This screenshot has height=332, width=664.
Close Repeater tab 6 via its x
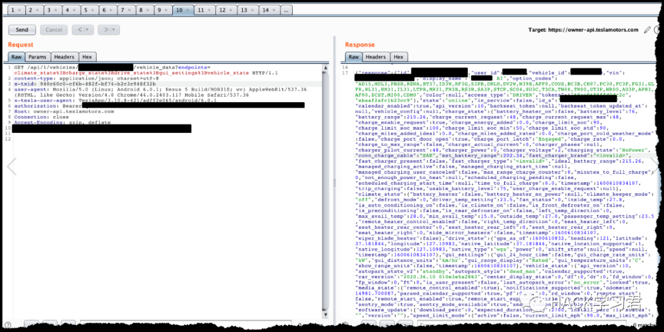click(111, 10)
